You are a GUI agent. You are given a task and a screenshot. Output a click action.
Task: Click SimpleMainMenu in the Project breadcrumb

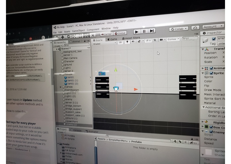[x=118, y=140]
